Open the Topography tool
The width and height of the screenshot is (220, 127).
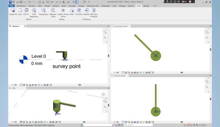(43, 12)
